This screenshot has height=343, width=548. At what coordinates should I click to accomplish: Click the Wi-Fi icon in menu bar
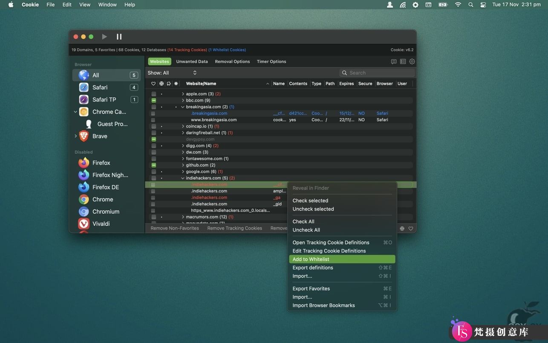(x=458, y=5)
